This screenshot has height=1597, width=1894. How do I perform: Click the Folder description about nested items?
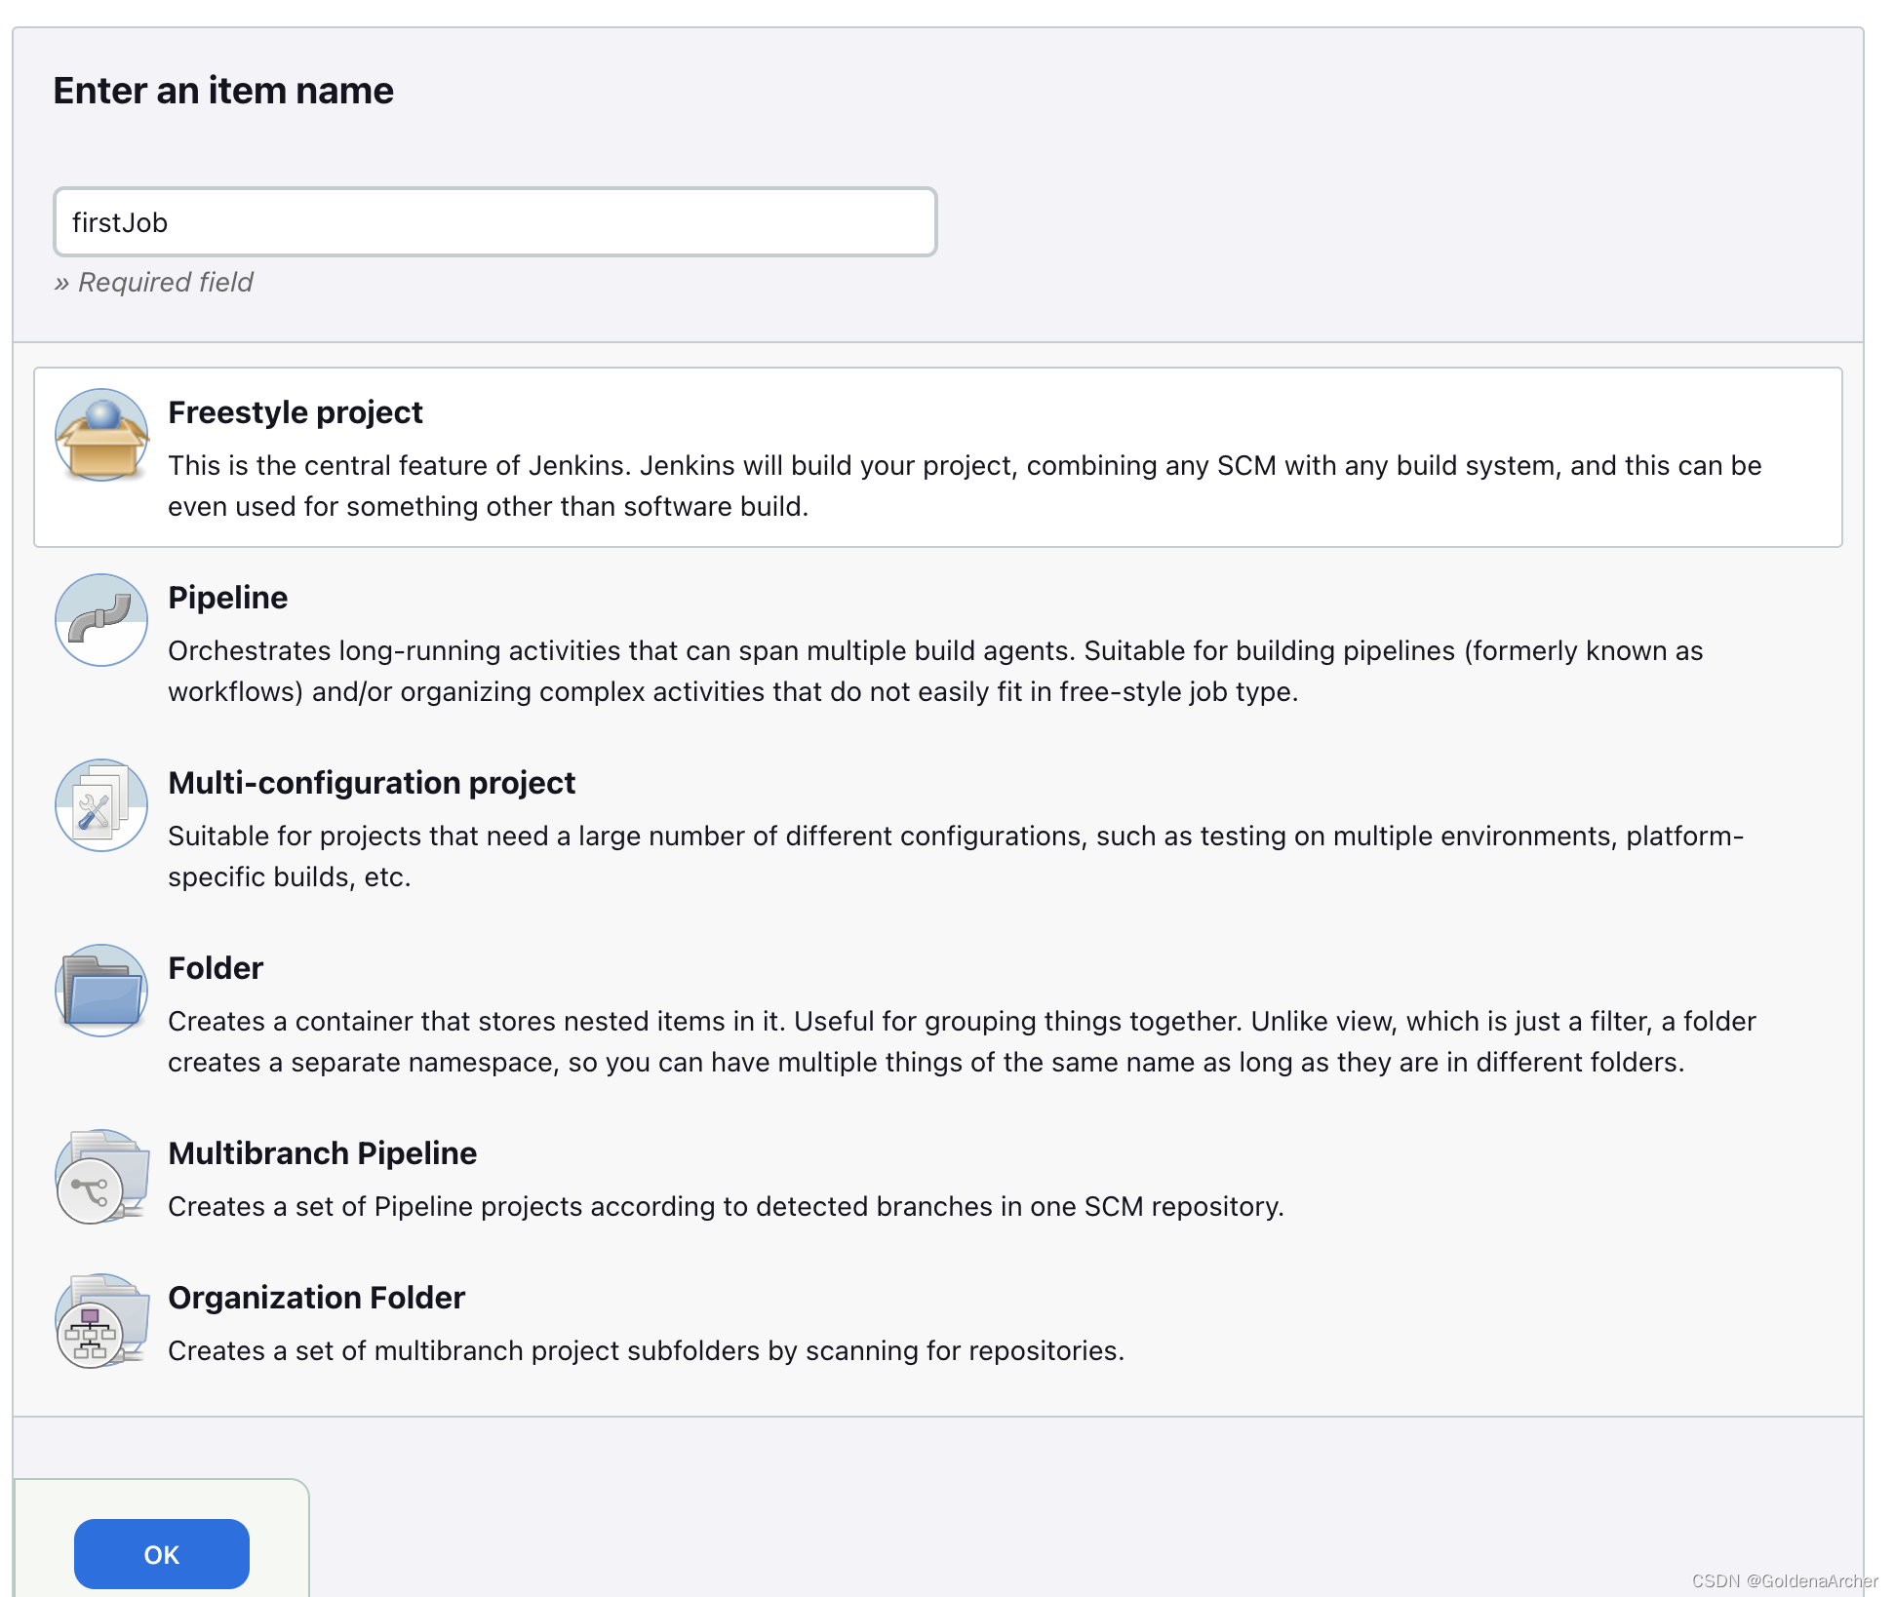tap(962, 1041)
